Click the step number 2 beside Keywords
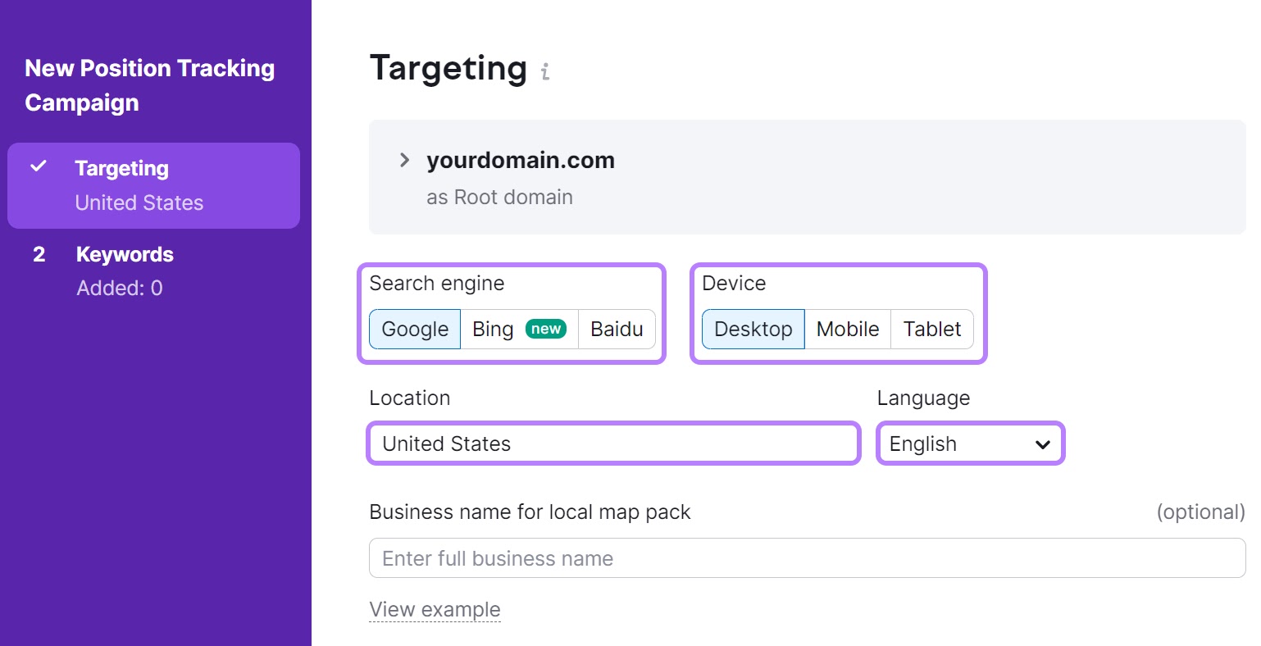The width and height of the screenshot is (1261, 646). (x=39, y=255)
